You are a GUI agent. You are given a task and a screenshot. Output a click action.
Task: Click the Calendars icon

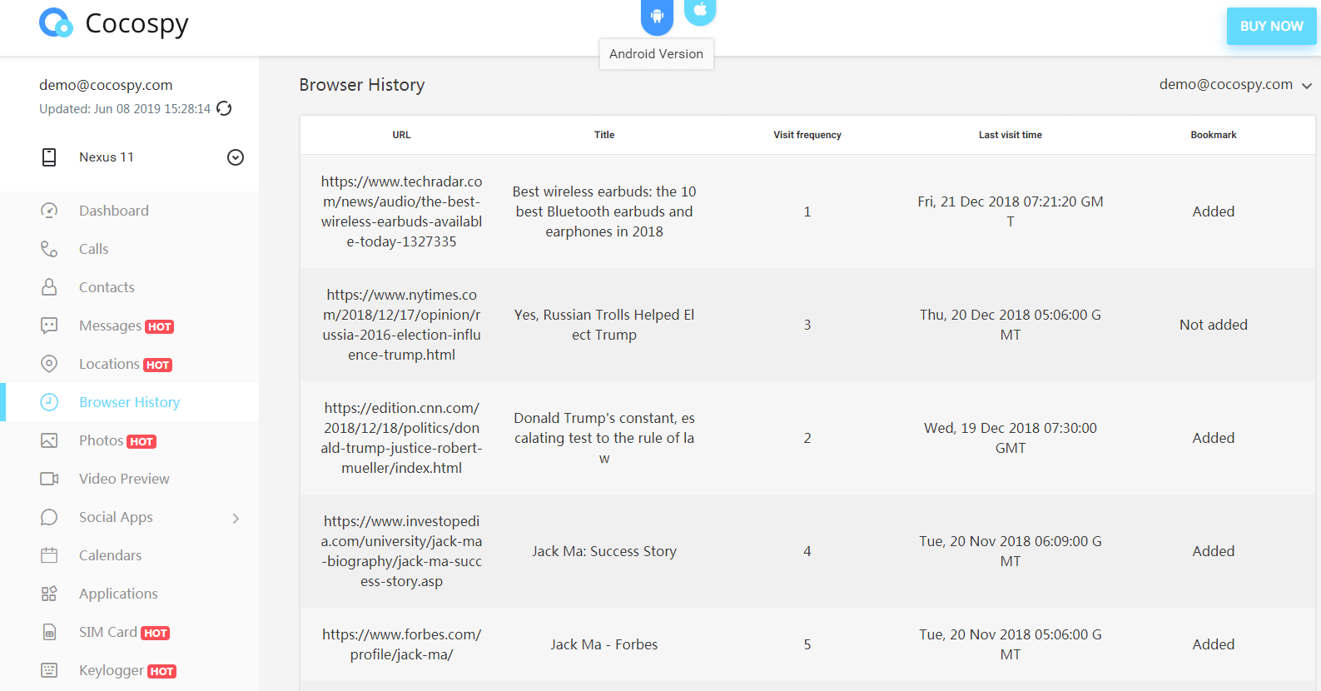tap(49, 555)
